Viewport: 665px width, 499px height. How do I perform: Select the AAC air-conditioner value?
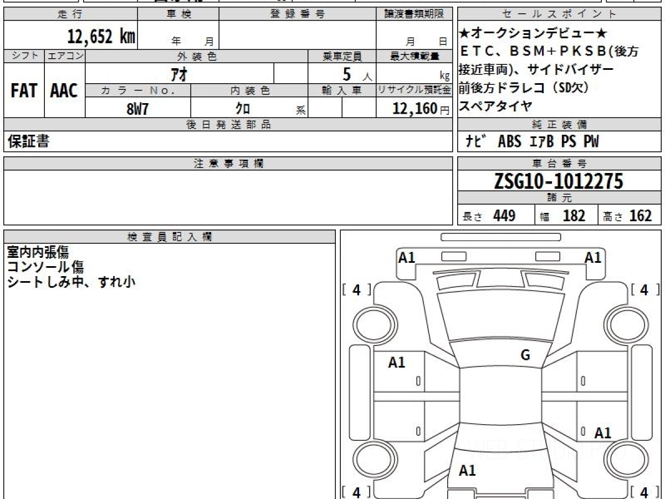[x=65, y=90]
